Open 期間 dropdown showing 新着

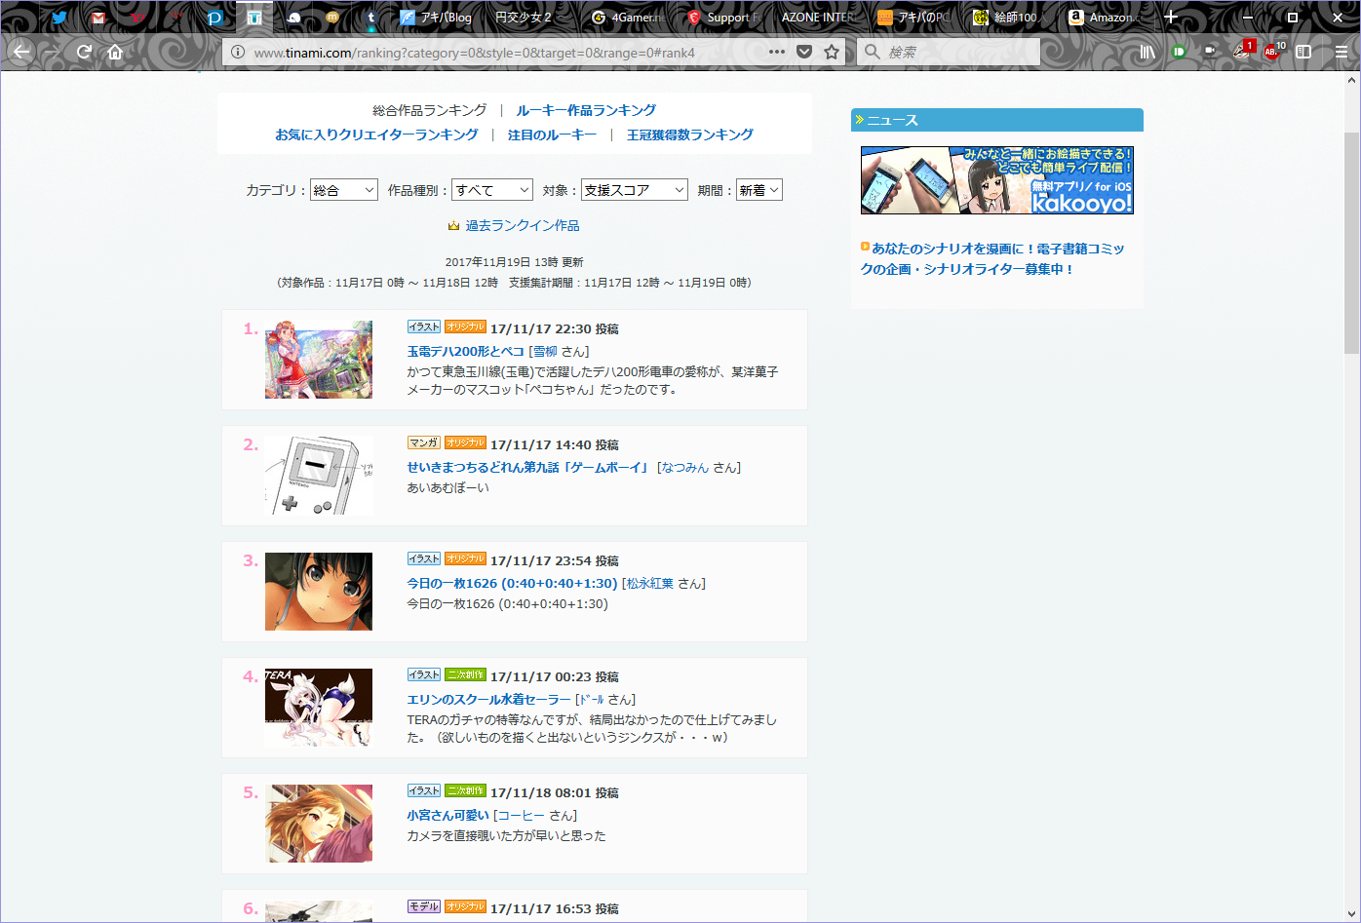coord(759,190)
